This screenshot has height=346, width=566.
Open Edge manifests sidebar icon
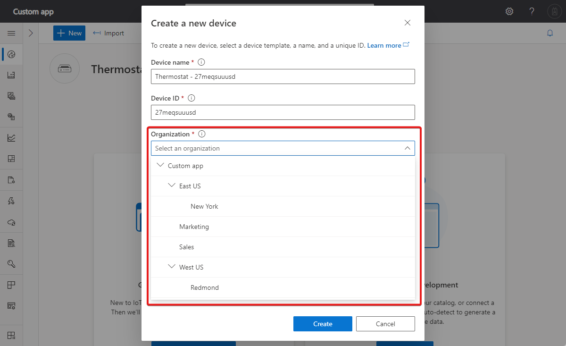point(11,117)
